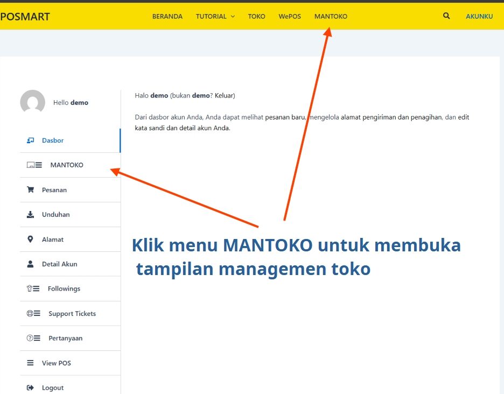Click the shopping cart Pesanan icon
Viewport: 504px width, 394px height.
31,190
